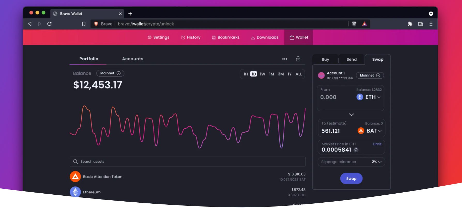
Task: Switch to the Portfolio tab
Action: (89, 59)
